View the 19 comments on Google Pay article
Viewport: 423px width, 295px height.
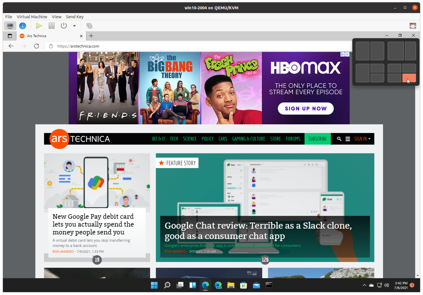click(97, 260)
